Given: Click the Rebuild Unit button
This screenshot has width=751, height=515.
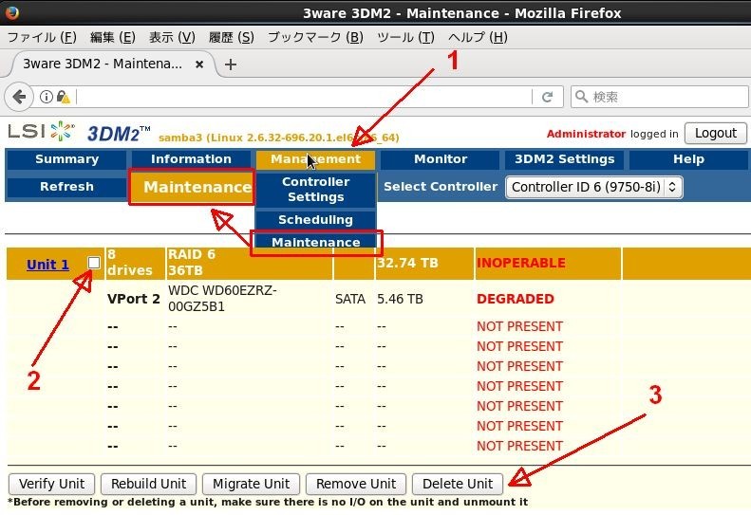Looking at the screenshot, I should point(148,484).
